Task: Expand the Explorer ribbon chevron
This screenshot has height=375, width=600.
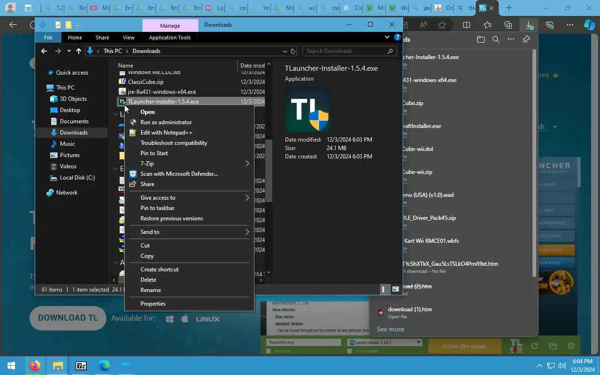Action: tap(387, 37)
